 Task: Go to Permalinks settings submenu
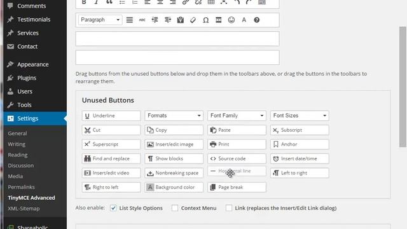coord(21,187)
